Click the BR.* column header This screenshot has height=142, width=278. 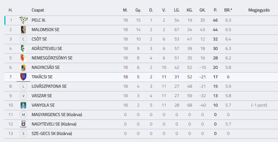point(228,10)
